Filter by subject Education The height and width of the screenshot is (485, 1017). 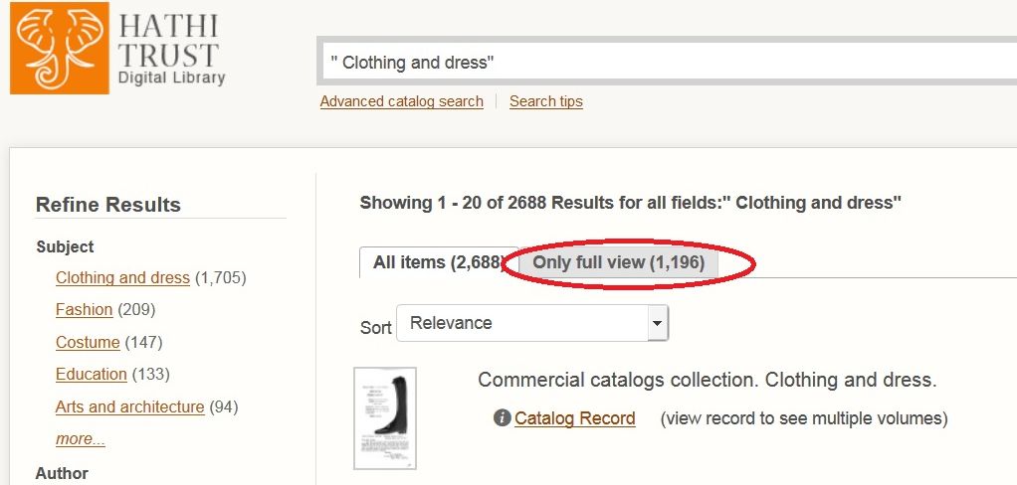pyautogui.click(x=91, y=375)
